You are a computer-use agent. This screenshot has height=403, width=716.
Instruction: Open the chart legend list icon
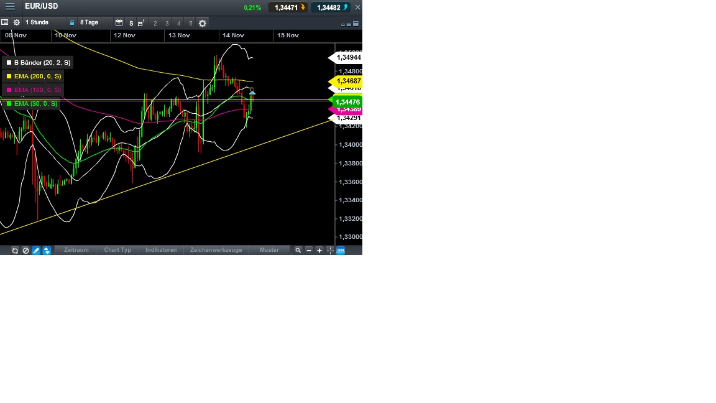click(x=5, y=22)
